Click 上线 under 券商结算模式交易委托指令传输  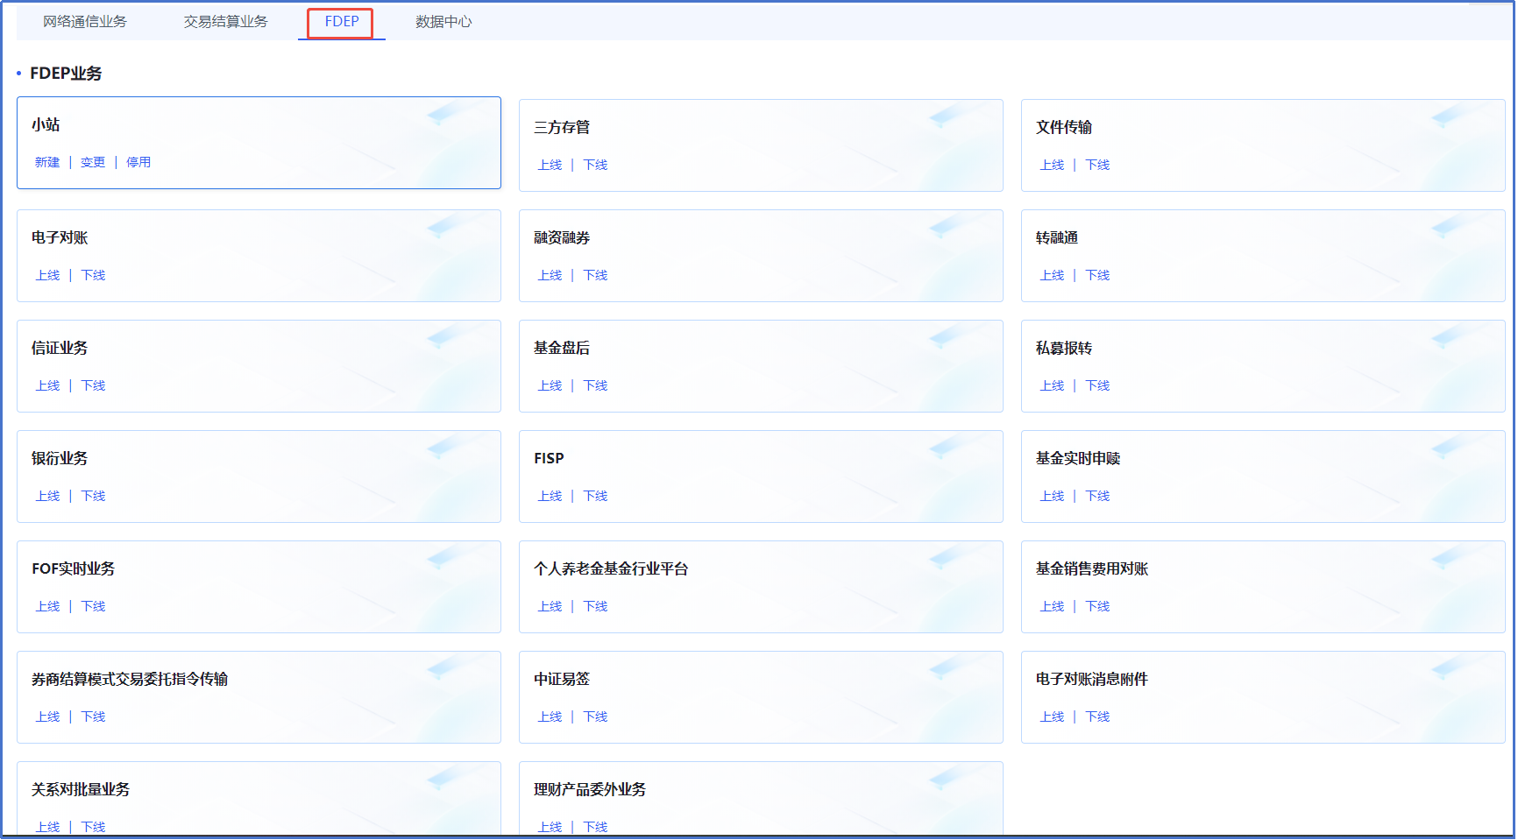[48, 716]
